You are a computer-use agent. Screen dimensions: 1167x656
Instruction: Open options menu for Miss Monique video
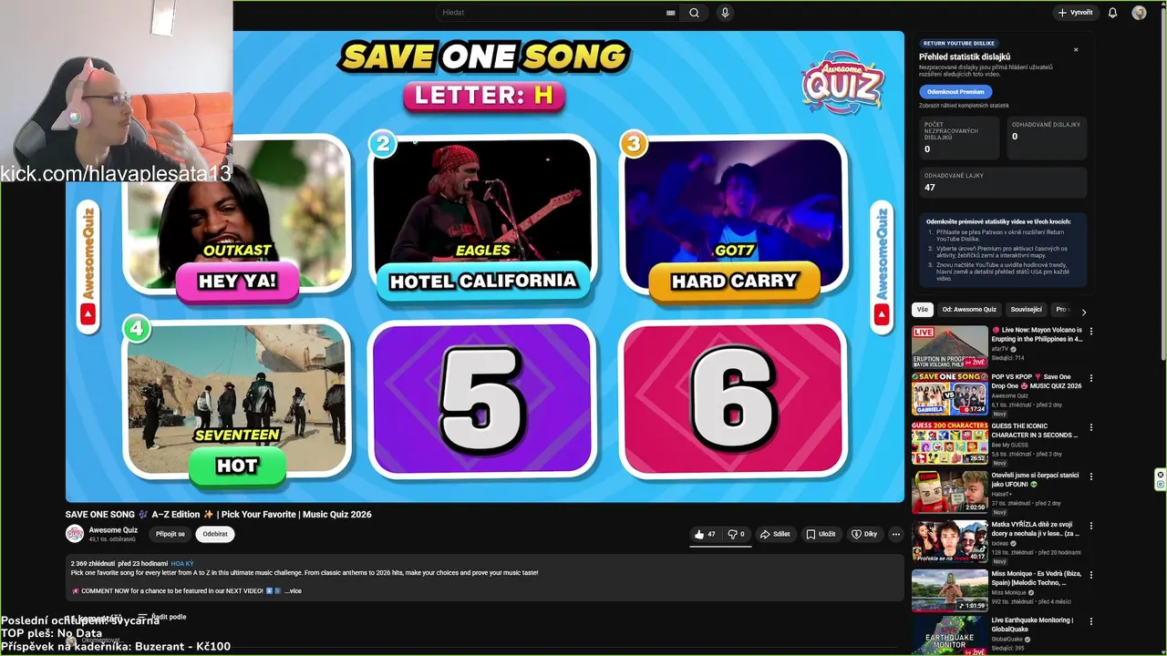1091,575
